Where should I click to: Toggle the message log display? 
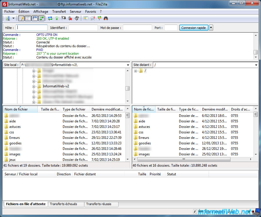coord(22,18)
